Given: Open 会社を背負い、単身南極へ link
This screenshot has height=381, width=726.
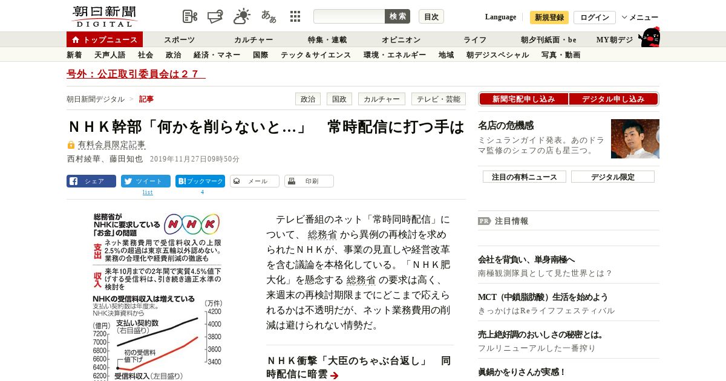Looking at the screenshot, I should coord(526,259).
